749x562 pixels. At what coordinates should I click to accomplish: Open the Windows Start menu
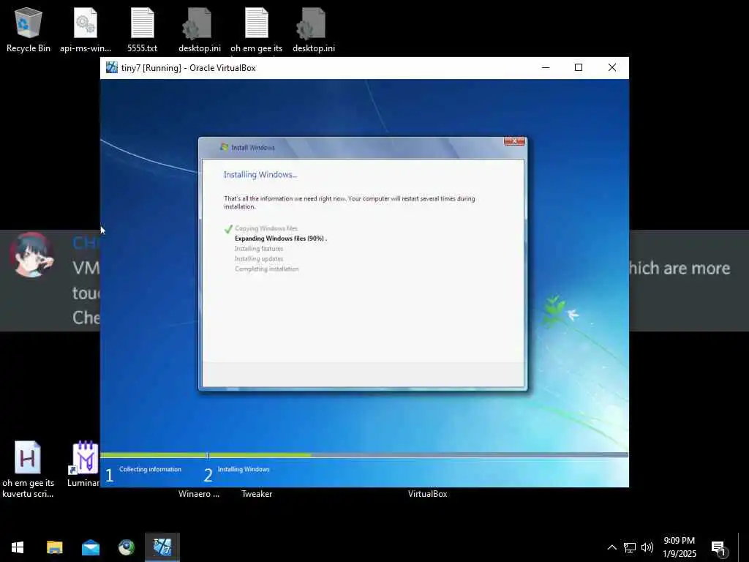[x=18, y=547]
